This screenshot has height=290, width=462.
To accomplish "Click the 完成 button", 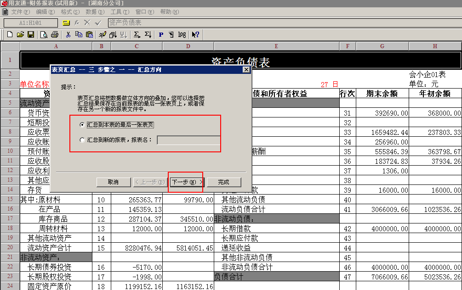I will [224, 182].
